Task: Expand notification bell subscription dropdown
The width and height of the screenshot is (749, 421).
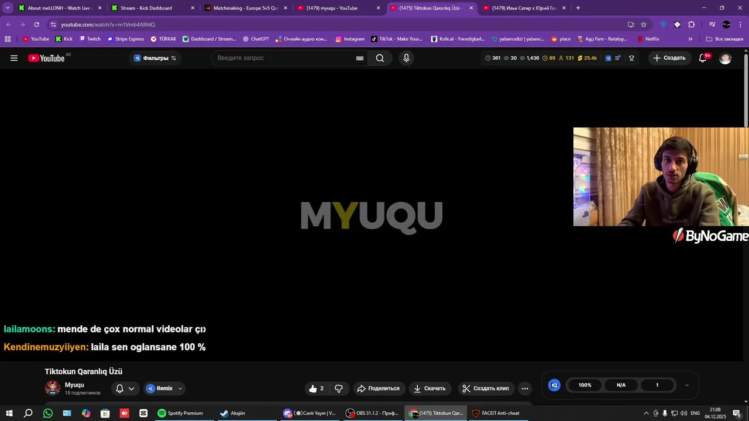Action: click(x=131, y=388)
